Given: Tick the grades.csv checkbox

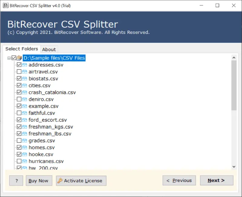Looking at the screenshot, I should [x=19, y=141].
